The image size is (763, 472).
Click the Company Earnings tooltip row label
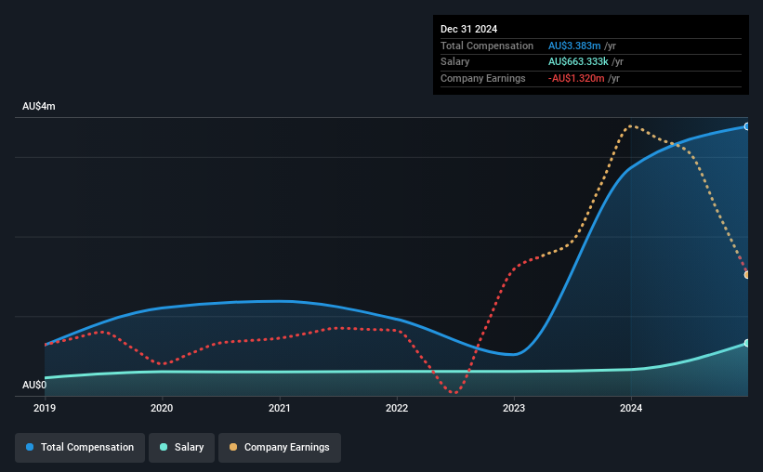[482, 78]
